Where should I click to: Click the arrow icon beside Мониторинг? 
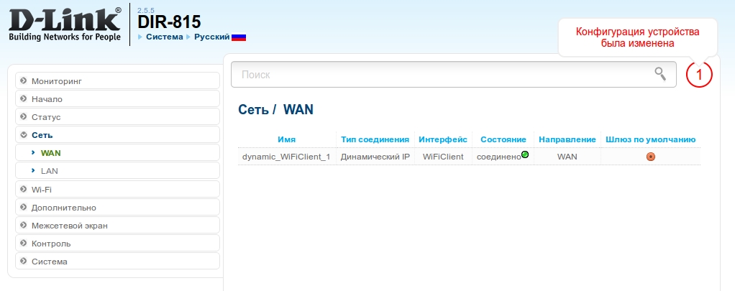pyautogui.click(x=24, y=80)
